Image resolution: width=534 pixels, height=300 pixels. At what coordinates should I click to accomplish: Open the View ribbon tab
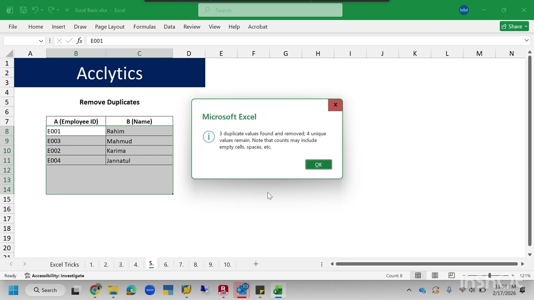pyautogui.click(x=214, y=27)
